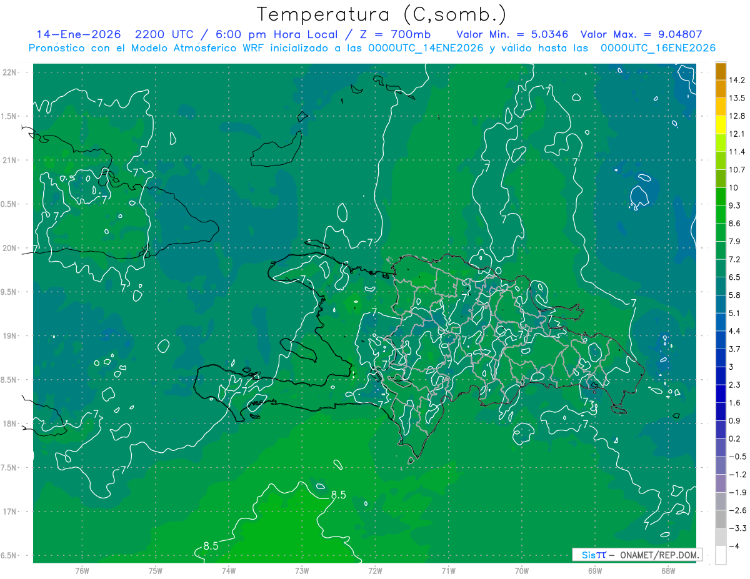Click the "2200 UTC" time label
This screenshot has width=750, height=579.
(165, 34)
